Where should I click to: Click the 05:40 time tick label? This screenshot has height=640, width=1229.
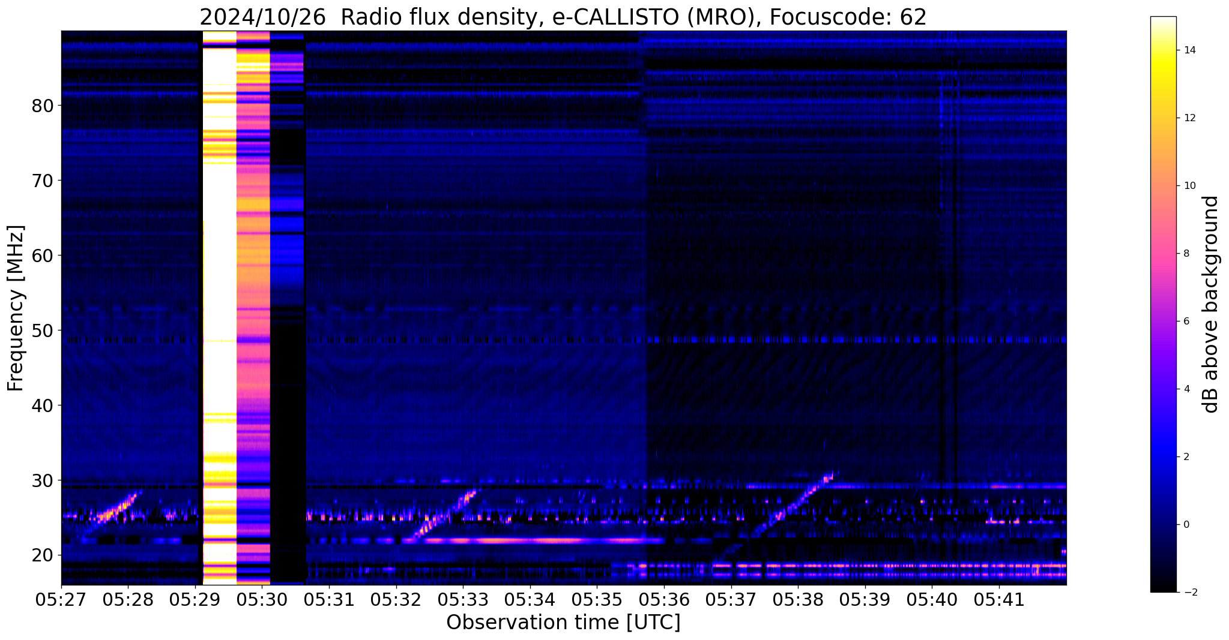click(x=932, y=599)
